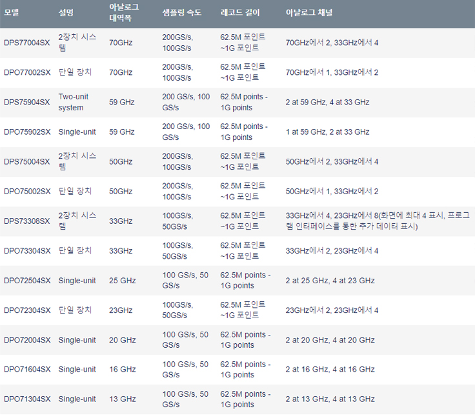The width and height of the screenshot is (475, 420).
Task: Select model cell DPS75904SX
Action: coord(26,102)
